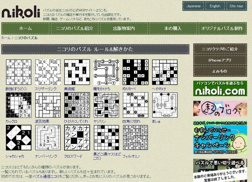Image resolution: width=252 pixels, height=182 pixels.
Task: Open the 橋をかけろ (Hashi) puzzle thumbnail
Action: tap(106, 72)
